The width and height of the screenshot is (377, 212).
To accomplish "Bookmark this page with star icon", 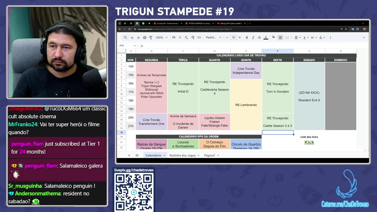I will pos(346,29).
